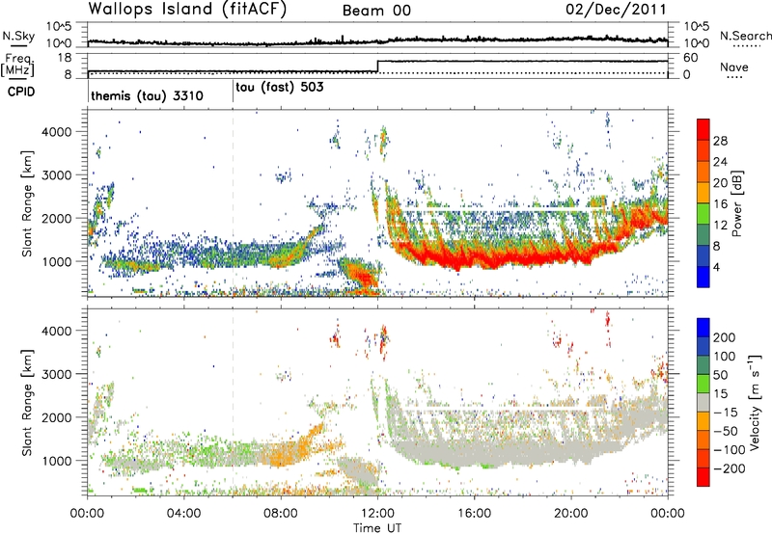772x534 pixels.
Task: Click the 16 value on Power colorbar
Action: click(x=720, y=204)
